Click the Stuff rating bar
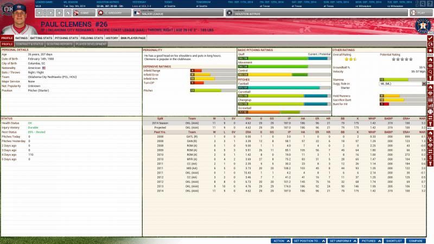 click(x=284, y=59)
